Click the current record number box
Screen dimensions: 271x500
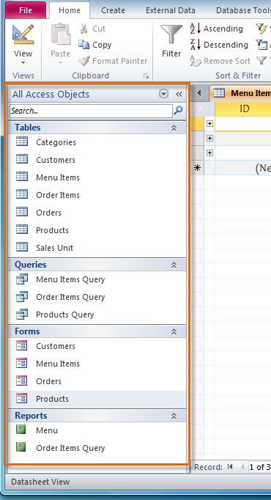pyautogui.click(x=259, y=467)
